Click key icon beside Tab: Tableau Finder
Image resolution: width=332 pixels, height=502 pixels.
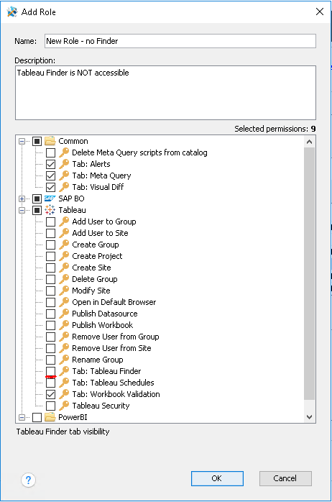(64, 371)
